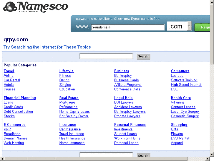
Task: Open the Business category link
Action: [122, 71]
